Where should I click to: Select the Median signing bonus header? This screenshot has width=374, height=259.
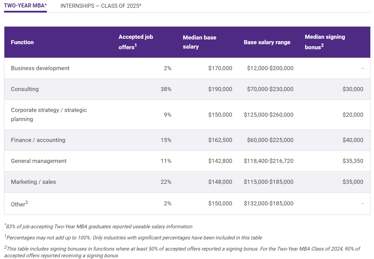[325, 42]
